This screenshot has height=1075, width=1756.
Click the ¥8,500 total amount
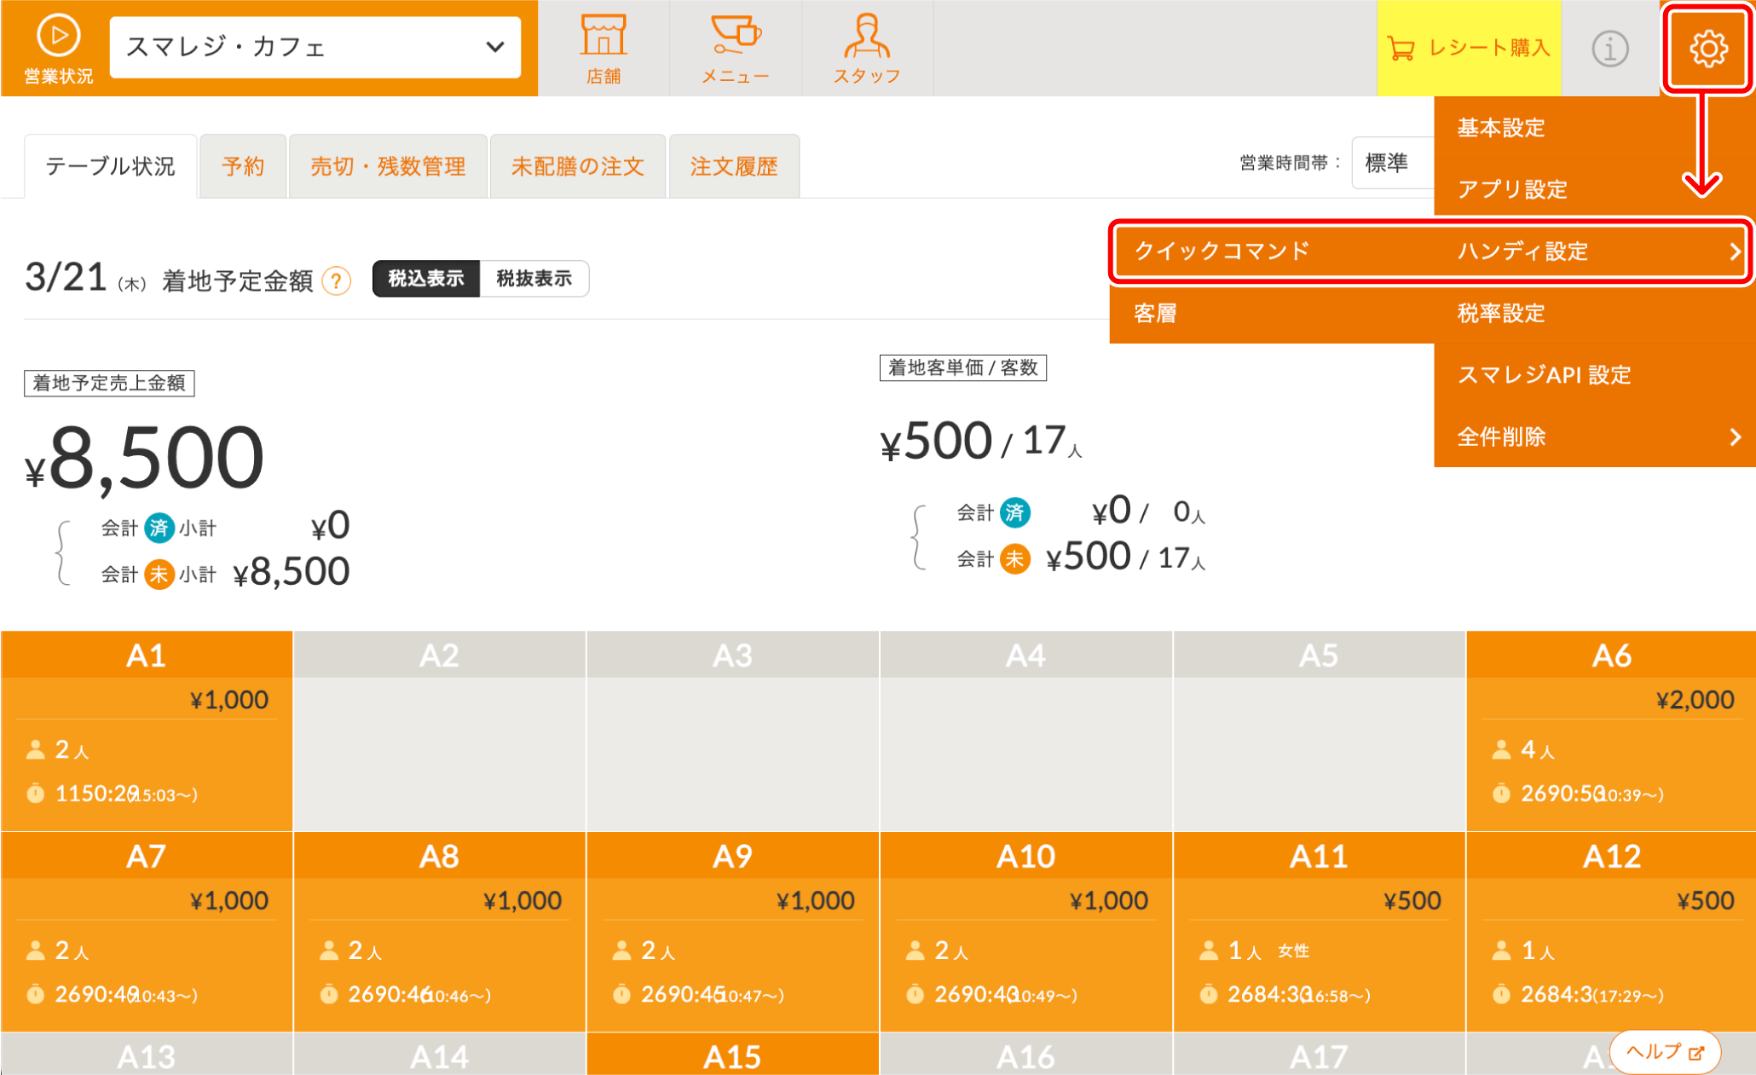[145, 459]
